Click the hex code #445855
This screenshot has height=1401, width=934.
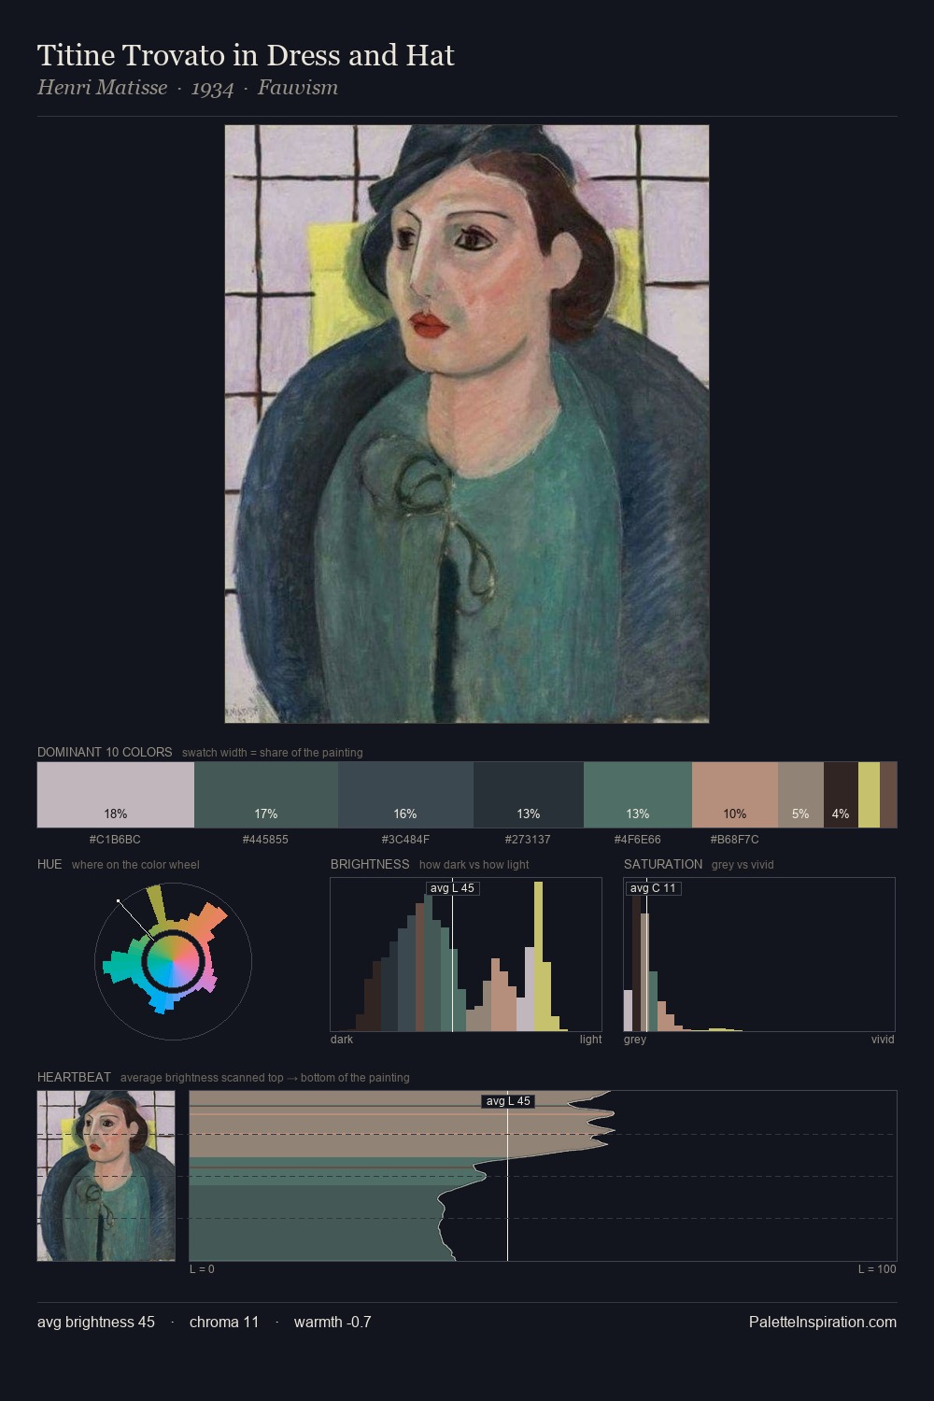(265, 840)
